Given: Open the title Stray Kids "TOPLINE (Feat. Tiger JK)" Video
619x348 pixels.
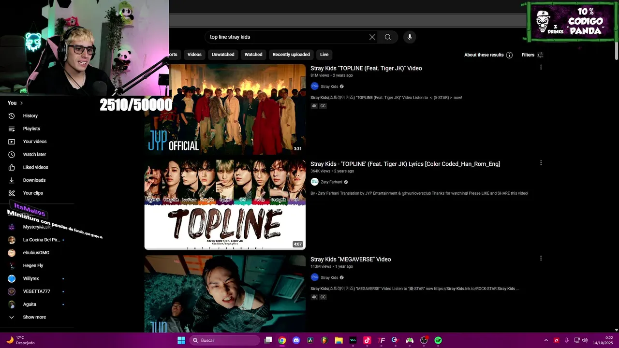Looking at the screenshot, I should point(366,68).
